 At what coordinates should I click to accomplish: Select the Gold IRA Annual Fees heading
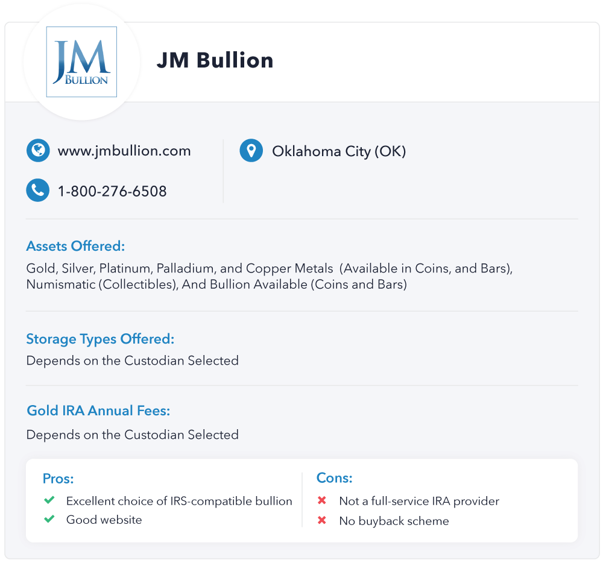pos(98,410)
